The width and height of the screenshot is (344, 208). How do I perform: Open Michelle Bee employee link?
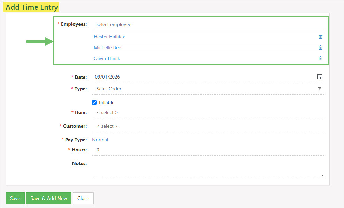(x=107, y=47)
